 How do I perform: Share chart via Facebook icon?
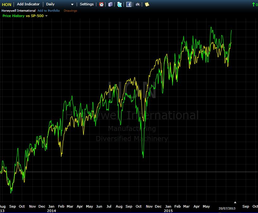[x=129, y=4]
